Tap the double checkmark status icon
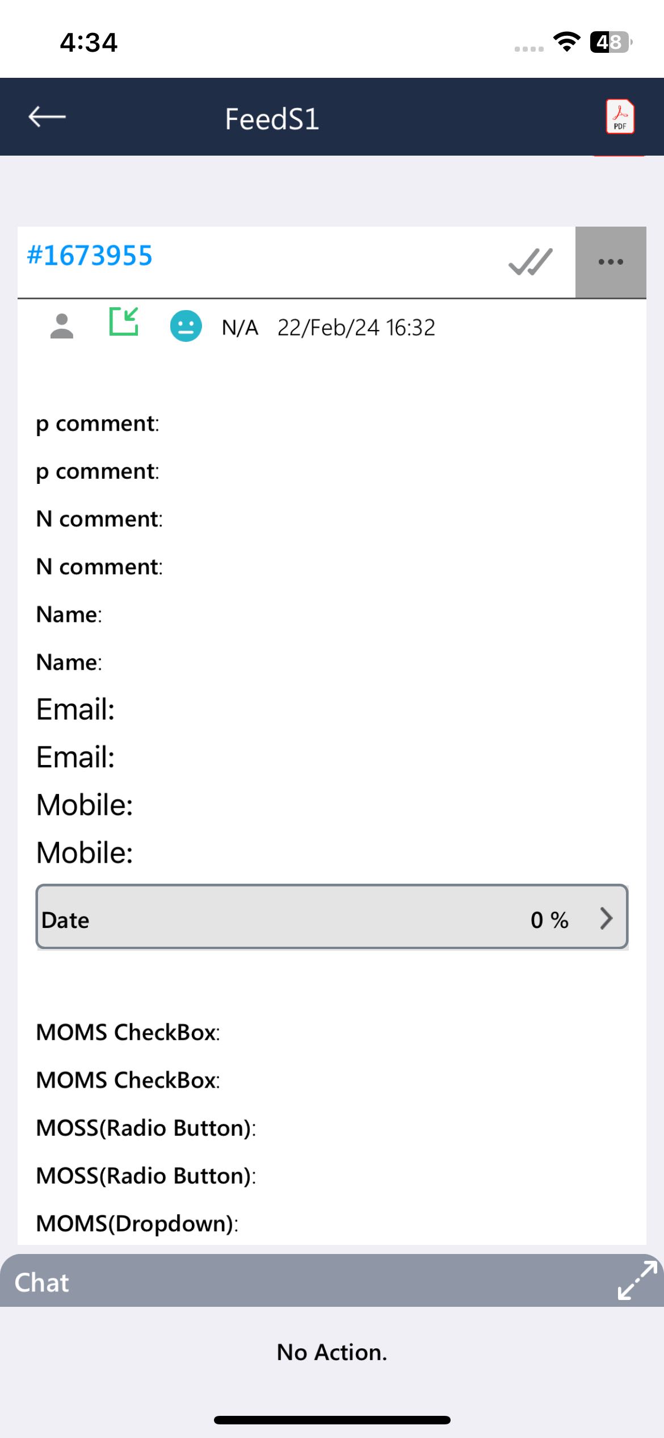This screenshot has width=664, height=1438. click(531, 262)
